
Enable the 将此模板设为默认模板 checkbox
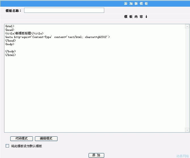click(7, 146)
